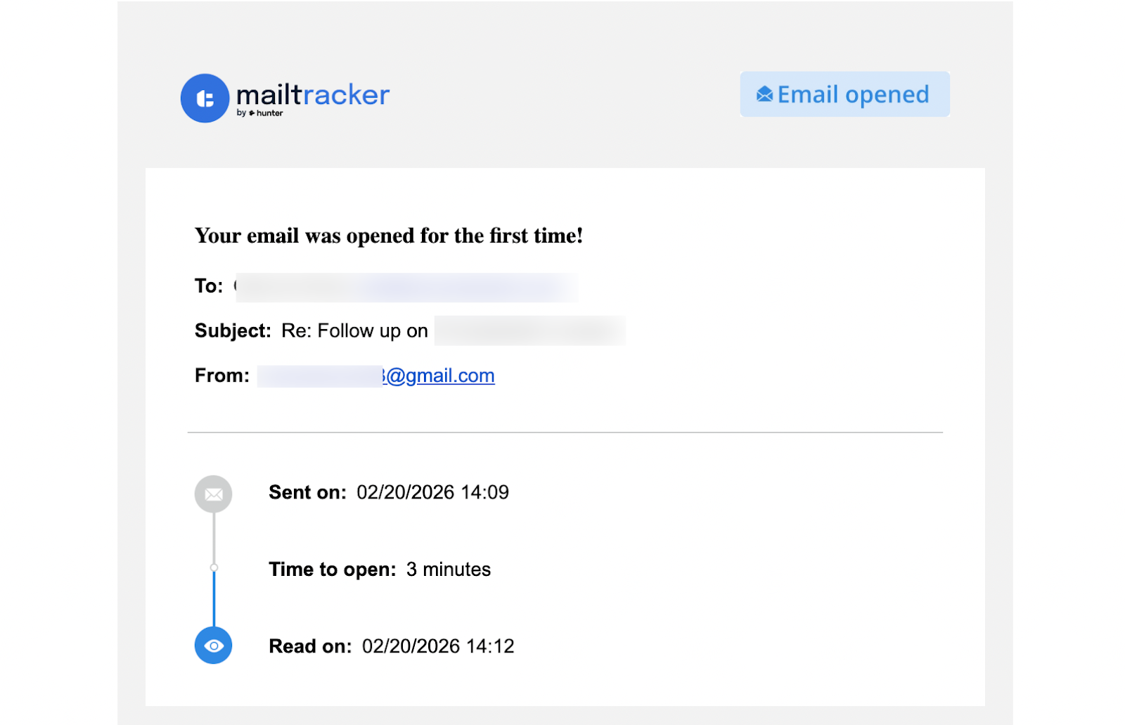Click the gray circle marking the sent event

click(213, 493)
